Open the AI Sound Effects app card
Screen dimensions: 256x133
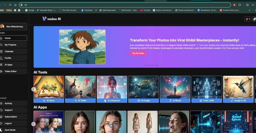click(236, 122)
